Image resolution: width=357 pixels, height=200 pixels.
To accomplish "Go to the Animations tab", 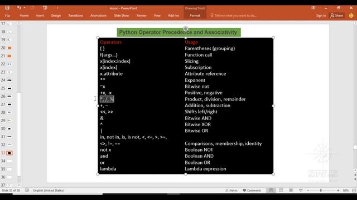I will pyautogui.click(x=98, y=16).
